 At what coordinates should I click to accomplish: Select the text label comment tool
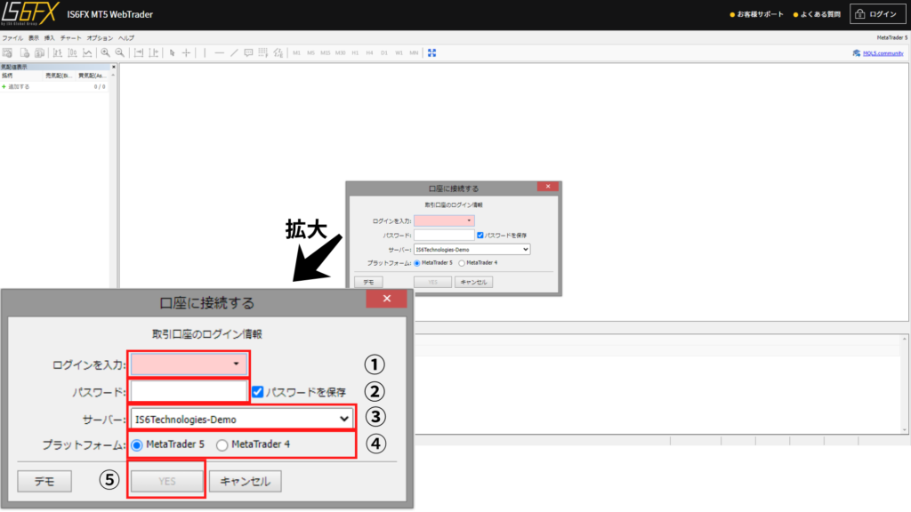click(249, 52)
